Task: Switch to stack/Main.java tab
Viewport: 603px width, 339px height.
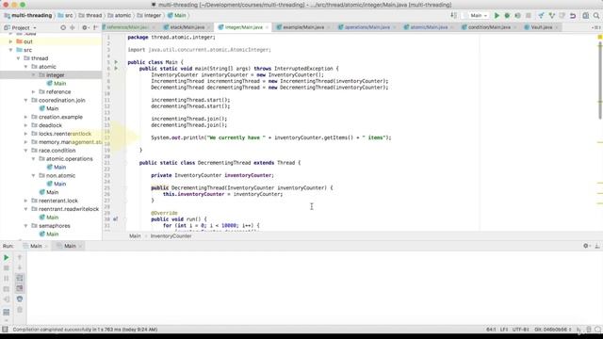Action: (187, 27)
